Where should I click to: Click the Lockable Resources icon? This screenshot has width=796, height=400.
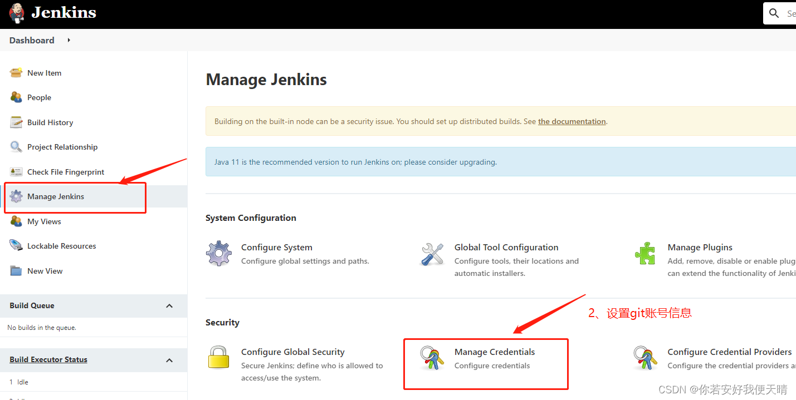click(16, 246)
